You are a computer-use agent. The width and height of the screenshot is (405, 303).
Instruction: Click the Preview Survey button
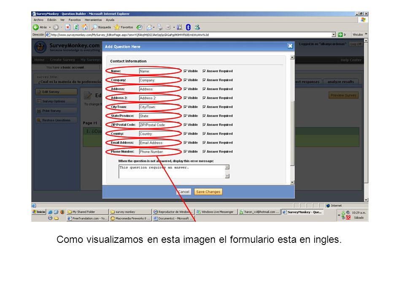click(x=343, y=95)
